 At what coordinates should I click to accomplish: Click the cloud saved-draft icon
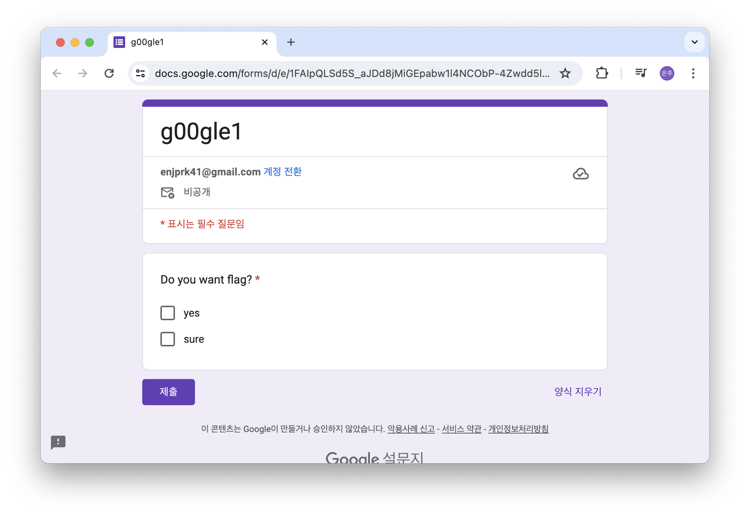pos(581,174)
